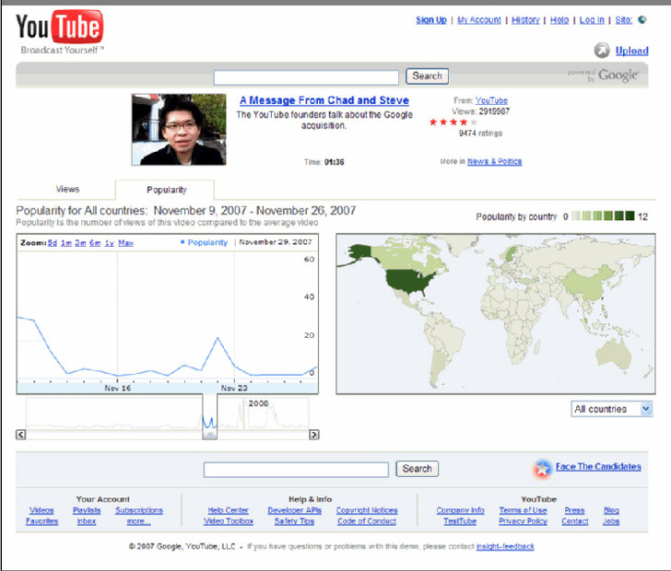671x571 pixels.
Task: Open footer Subscriptions link
Action: (x=139, y=510)
